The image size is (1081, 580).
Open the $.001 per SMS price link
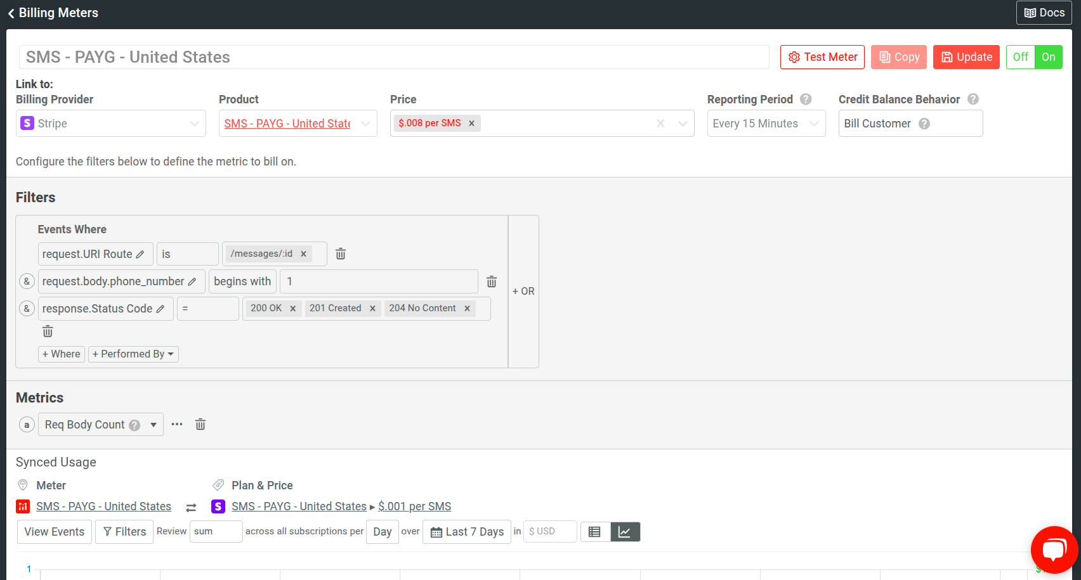point(414,506)
